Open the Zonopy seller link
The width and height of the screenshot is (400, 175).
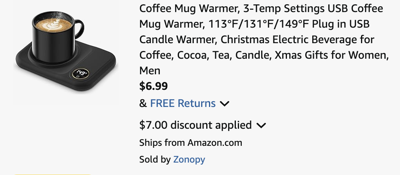pyautogui.click(x=189, y=159)
